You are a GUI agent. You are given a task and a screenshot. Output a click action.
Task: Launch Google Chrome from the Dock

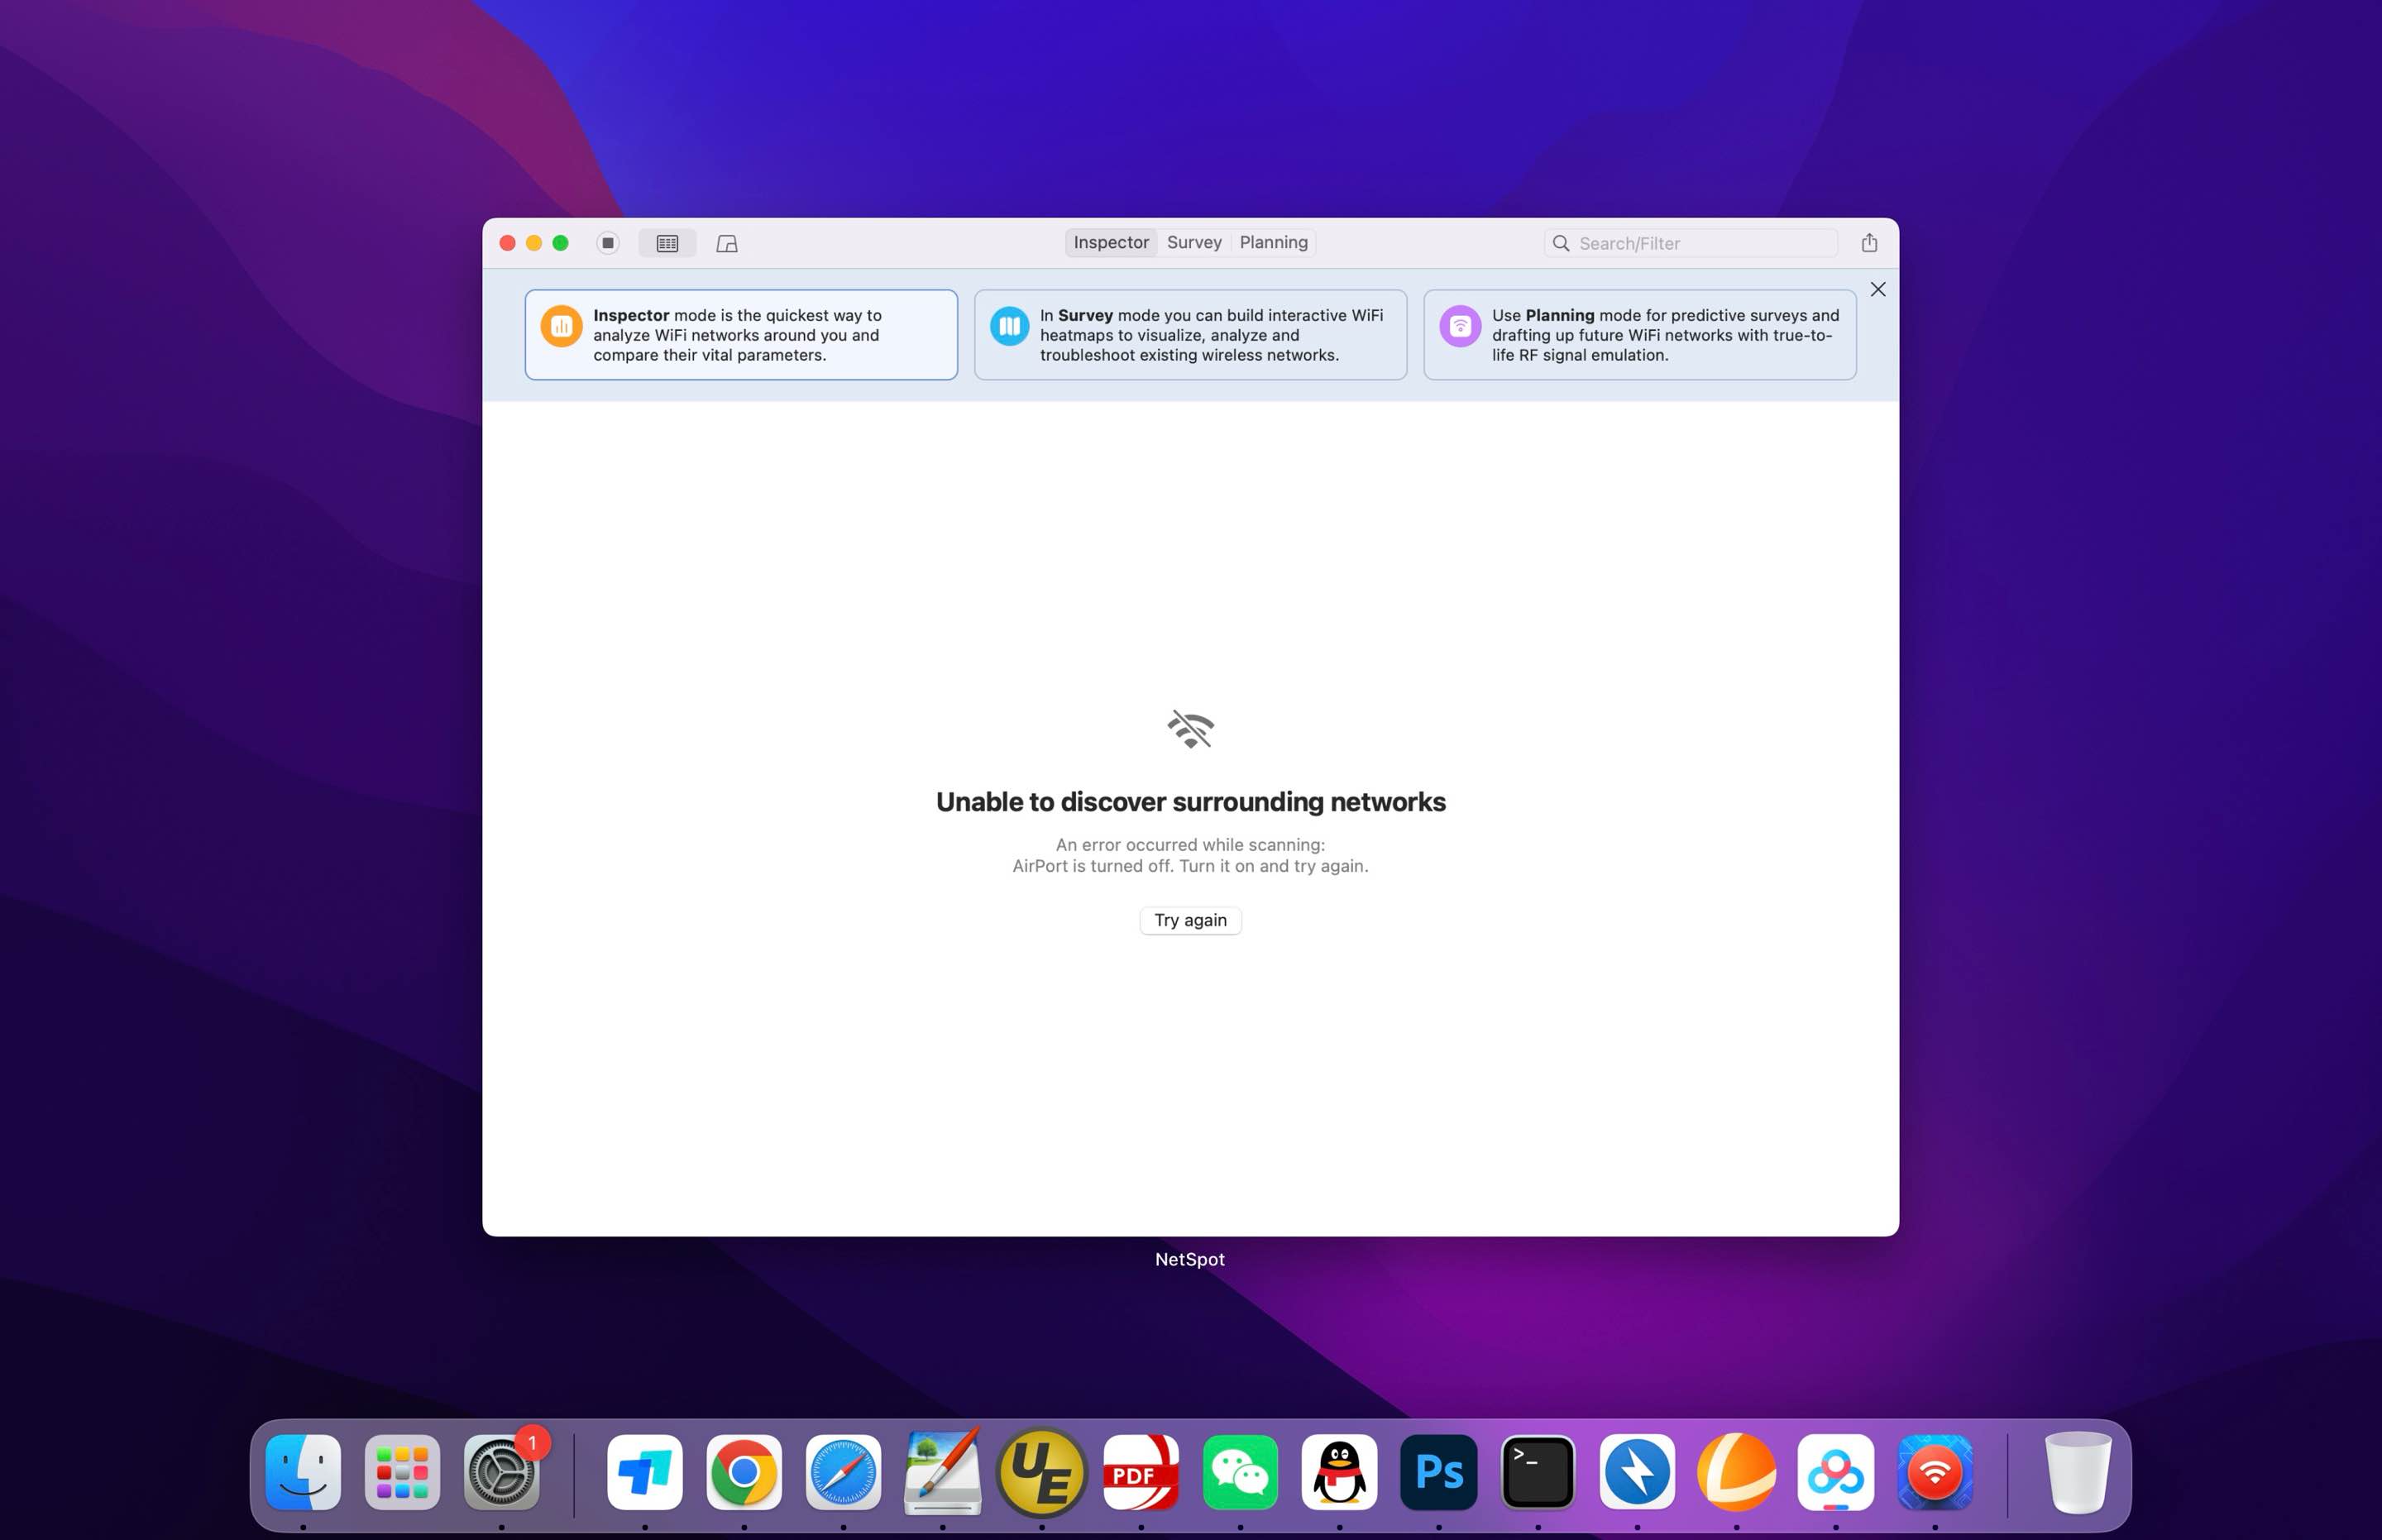[x=744, y=1472]
